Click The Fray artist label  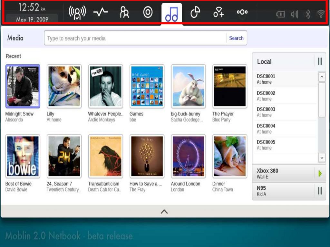tap(137, 190)
